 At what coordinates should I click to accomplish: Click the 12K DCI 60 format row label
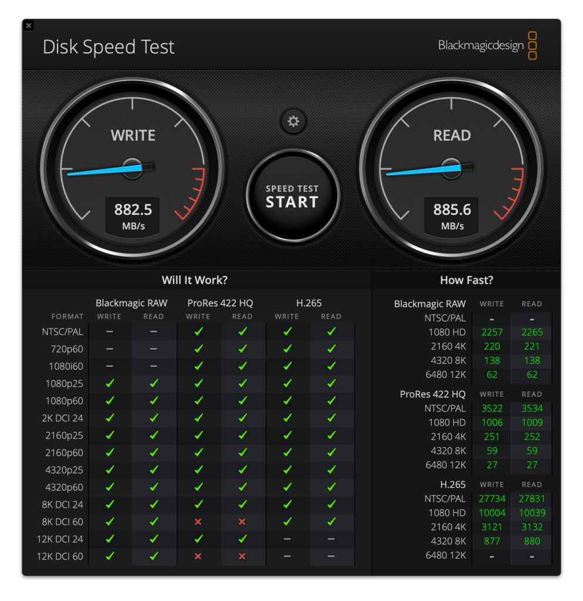coord(60,556)
